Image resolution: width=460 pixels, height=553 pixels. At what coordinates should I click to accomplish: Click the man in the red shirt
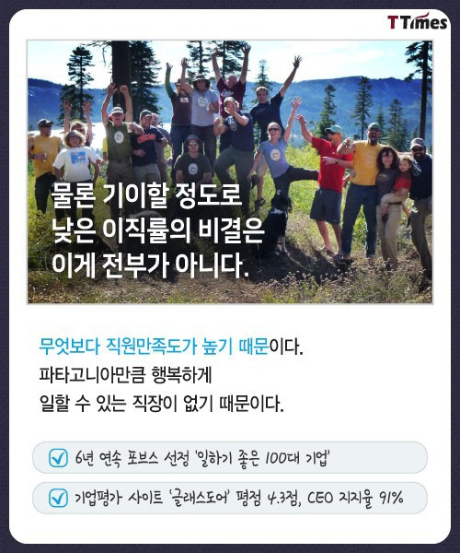[328, 183]
